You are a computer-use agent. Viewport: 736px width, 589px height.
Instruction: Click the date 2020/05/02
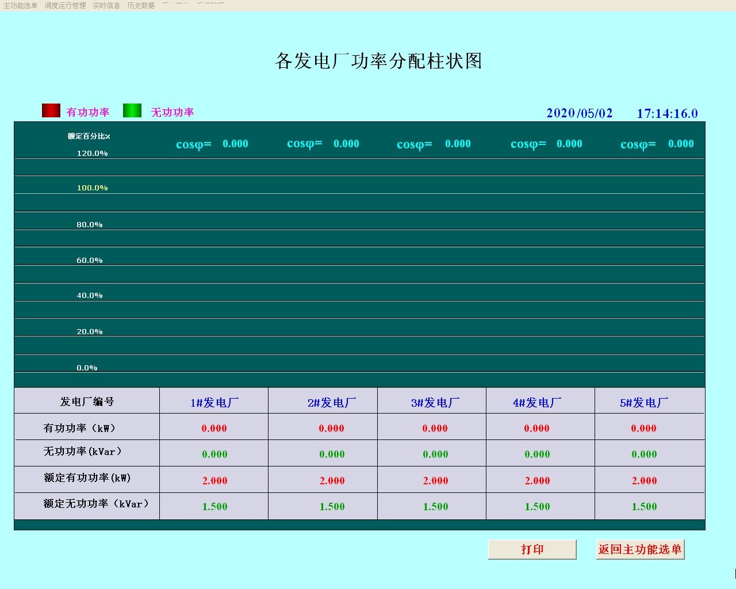click(580, 113)
